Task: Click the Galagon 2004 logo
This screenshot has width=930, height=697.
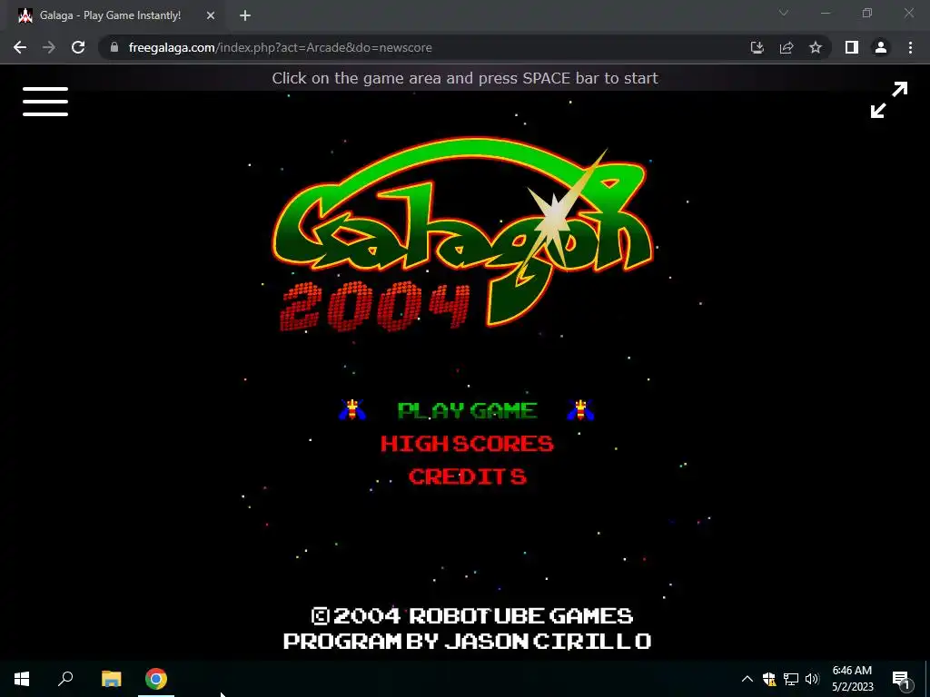Action: point(462,237)
